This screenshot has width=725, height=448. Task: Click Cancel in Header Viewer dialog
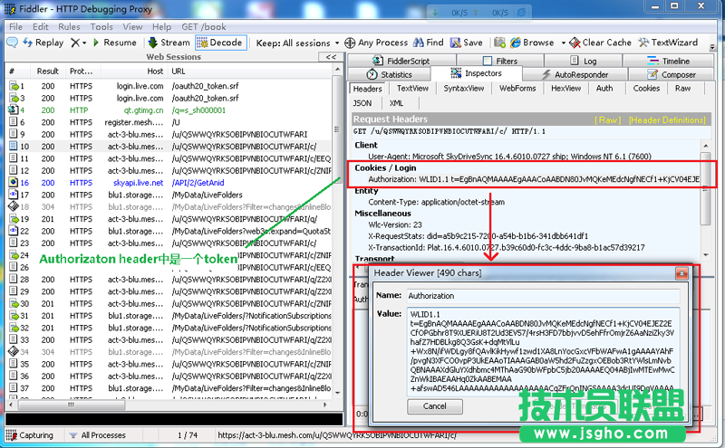pyautogui.click(x=435, y=406)
